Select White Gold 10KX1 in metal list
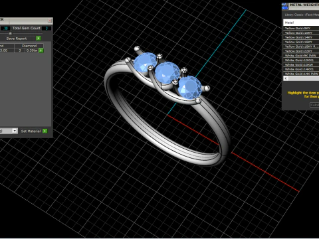 301,60
